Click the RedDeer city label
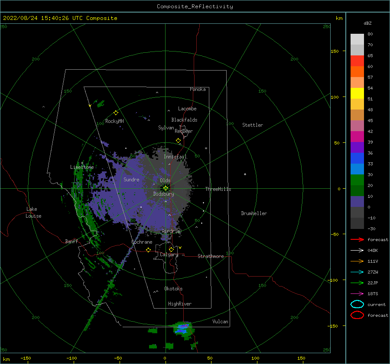The width and height of the screenshot is (390, 364). [184, 131]
